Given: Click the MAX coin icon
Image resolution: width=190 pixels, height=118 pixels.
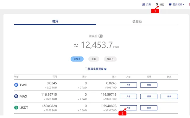Looking at the screenshot, I should (x=16, y=96).
